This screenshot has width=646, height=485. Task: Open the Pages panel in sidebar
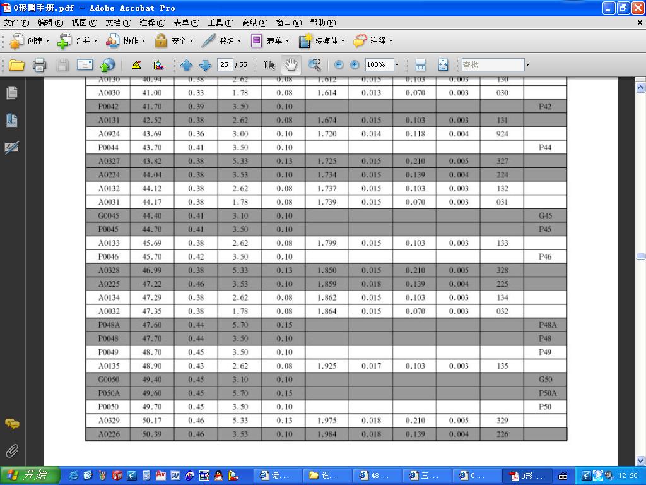tap(12, 93)
